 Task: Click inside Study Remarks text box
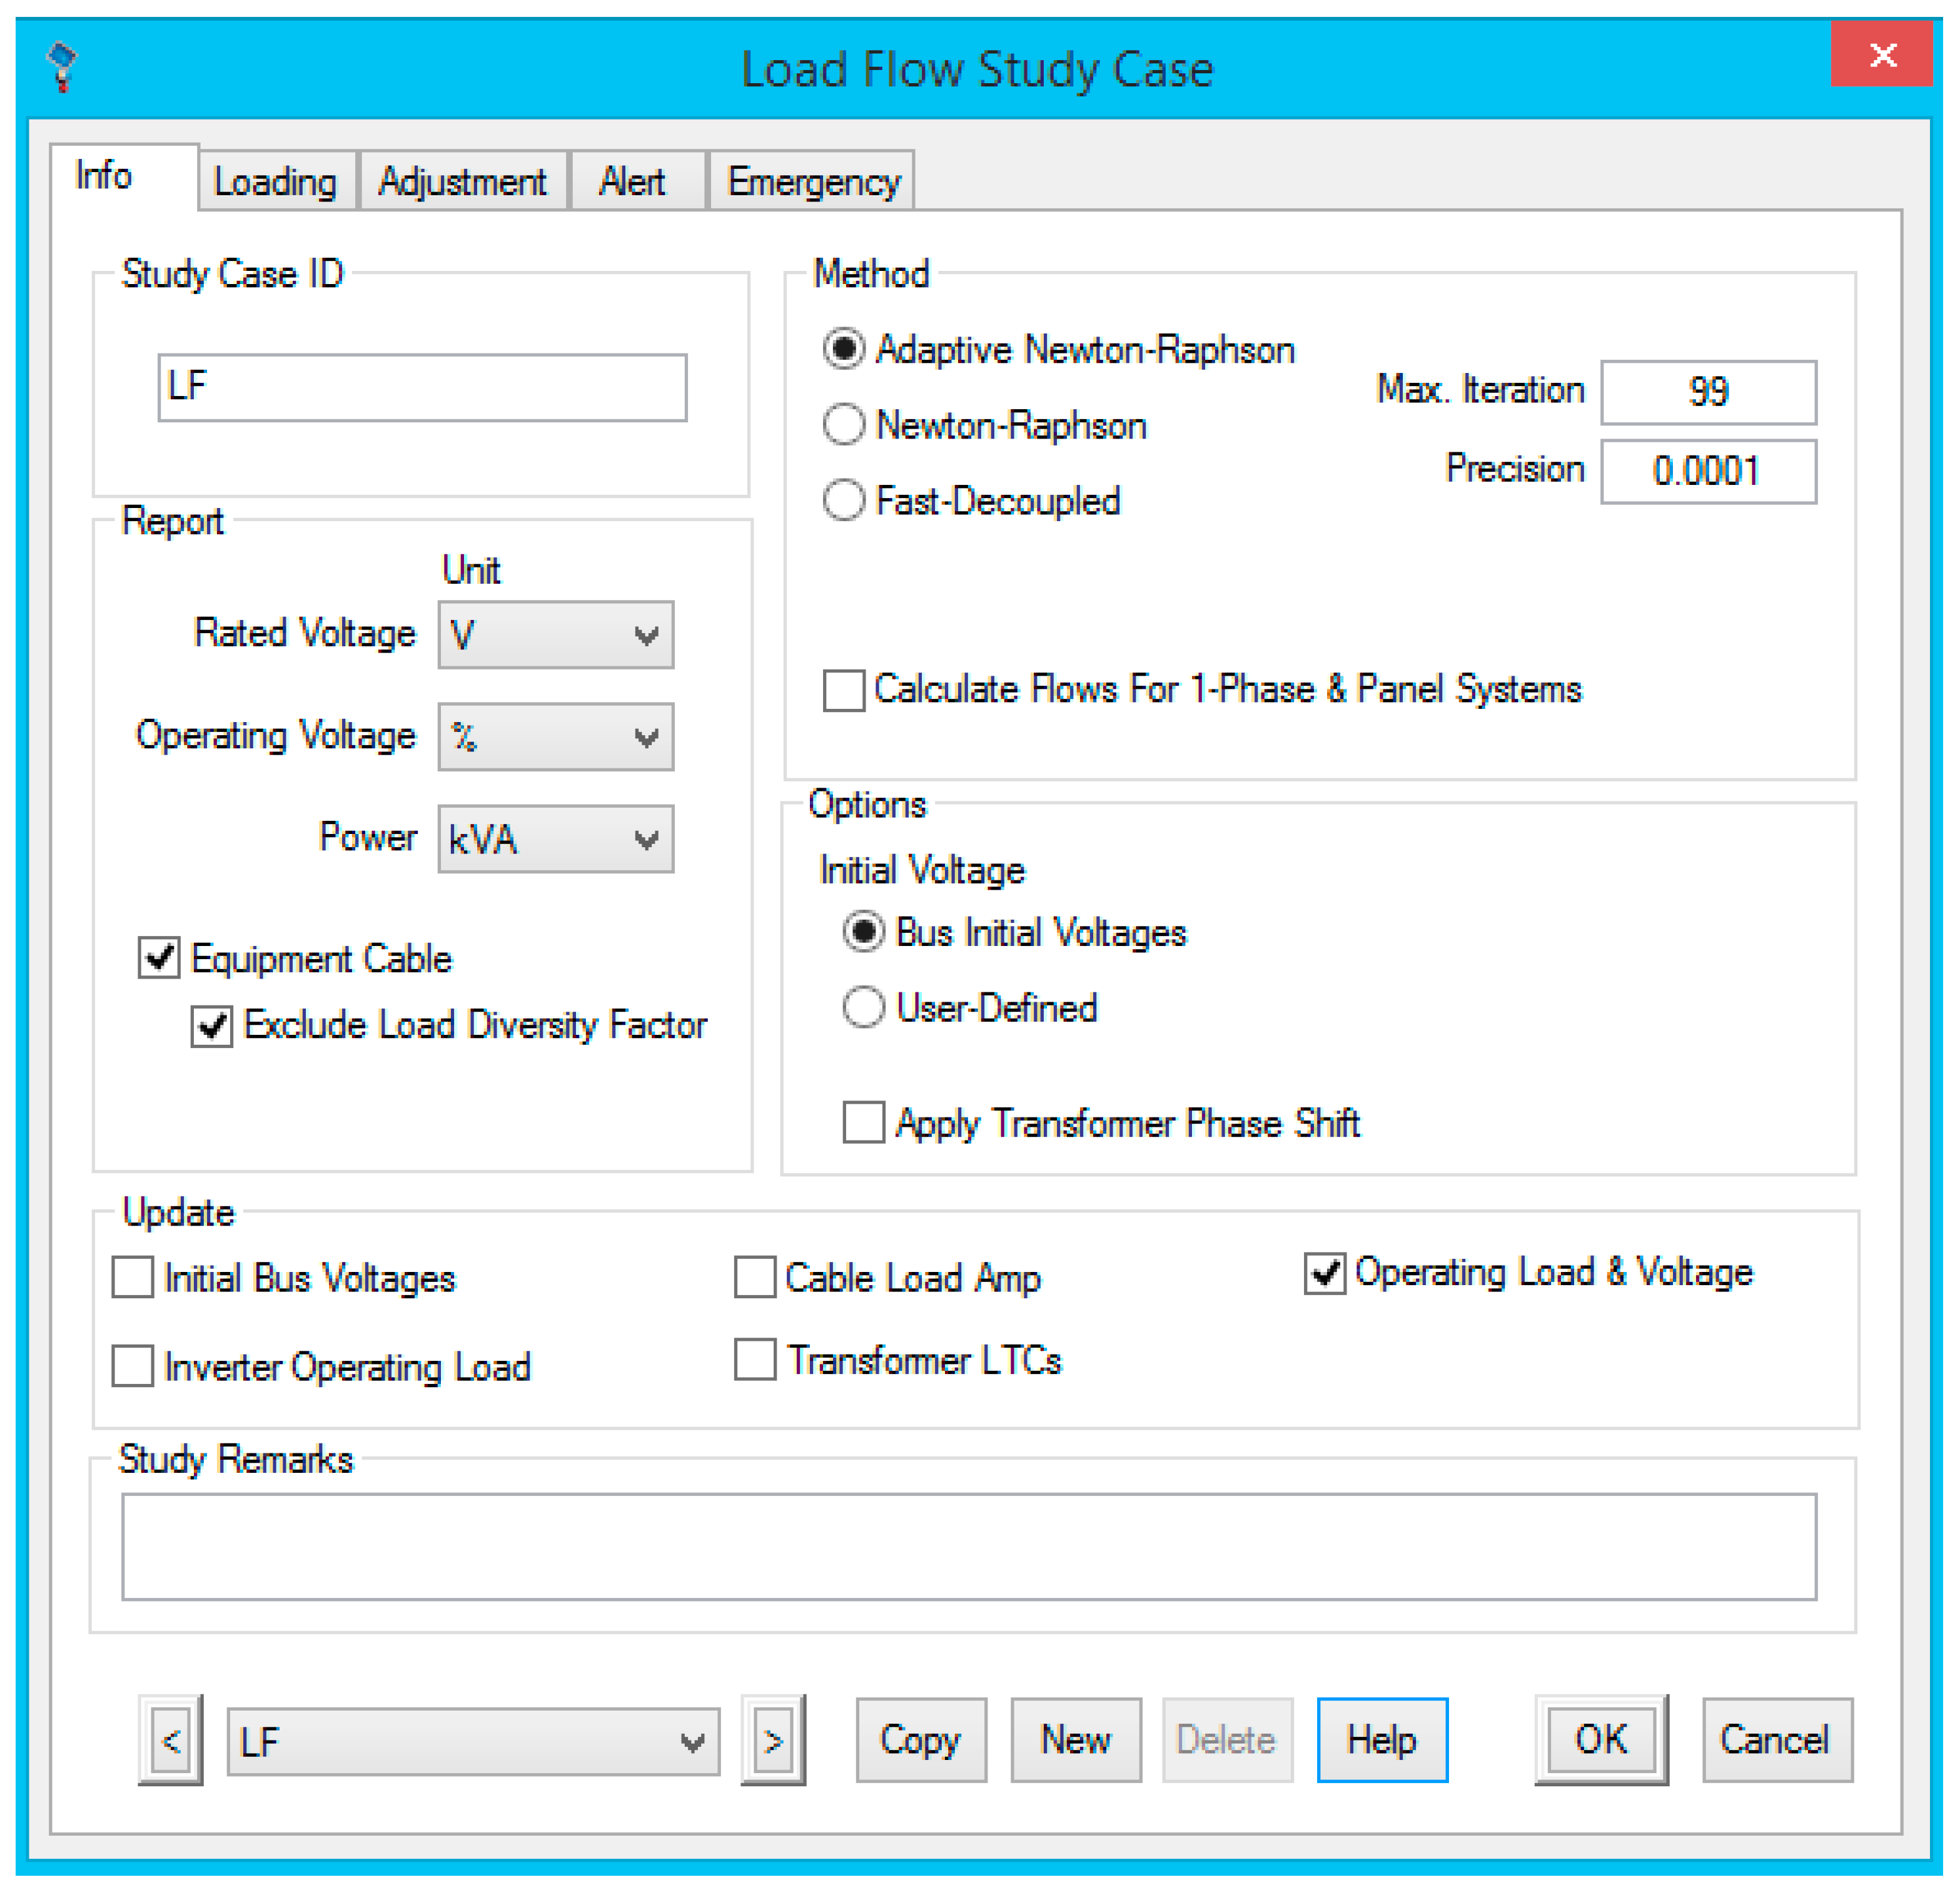coord(968,1546)
